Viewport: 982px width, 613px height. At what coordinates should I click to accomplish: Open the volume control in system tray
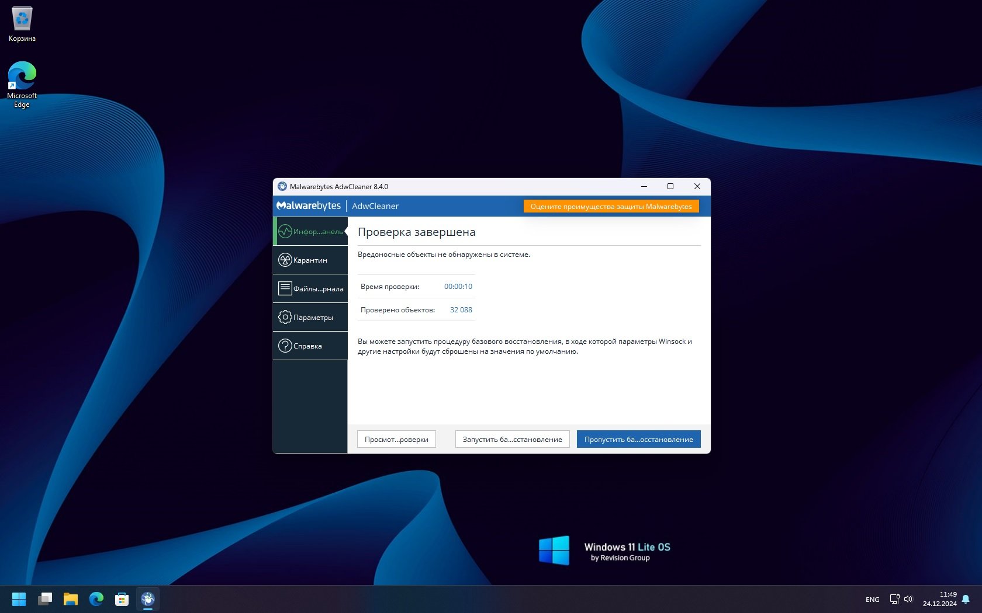coord(908,599)
